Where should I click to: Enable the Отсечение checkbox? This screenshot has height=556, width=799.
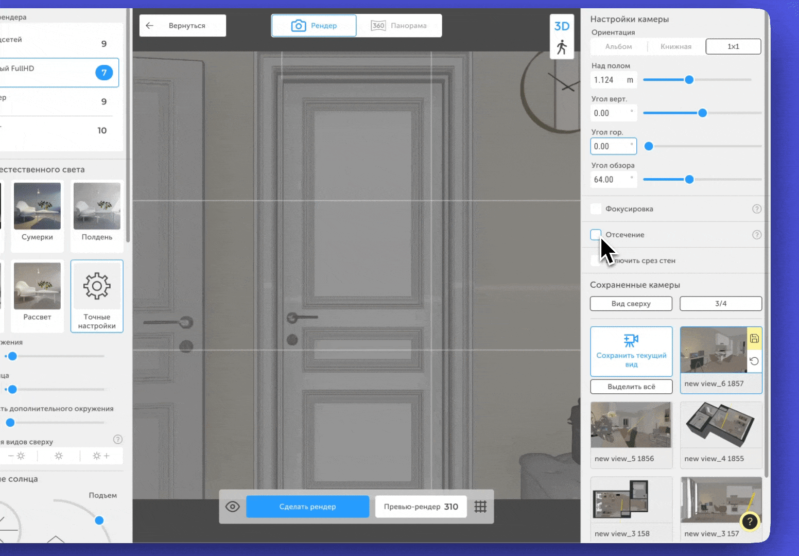pos(596,235)
